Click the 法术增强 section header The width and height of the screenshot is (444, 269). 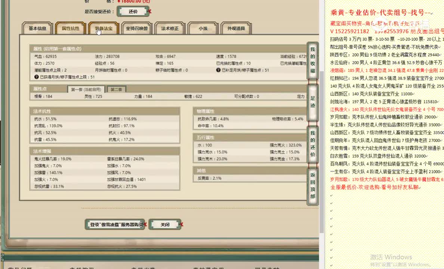tap(105, 151)
